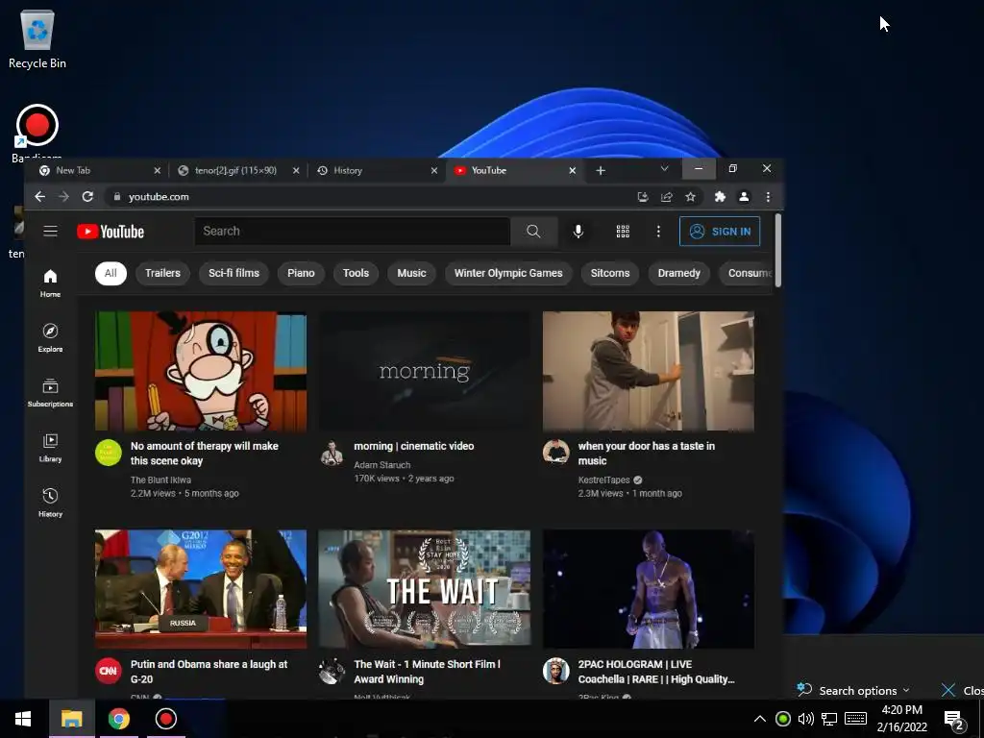Open Putin and Obama video thumbnail
The image size is (984, 738).
(x=201, y=589)
